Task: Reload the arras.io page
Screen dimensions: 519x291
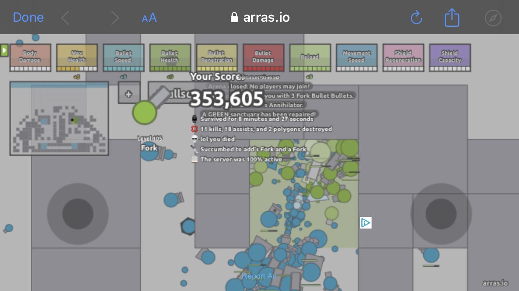Action: [x=416, y=17]
